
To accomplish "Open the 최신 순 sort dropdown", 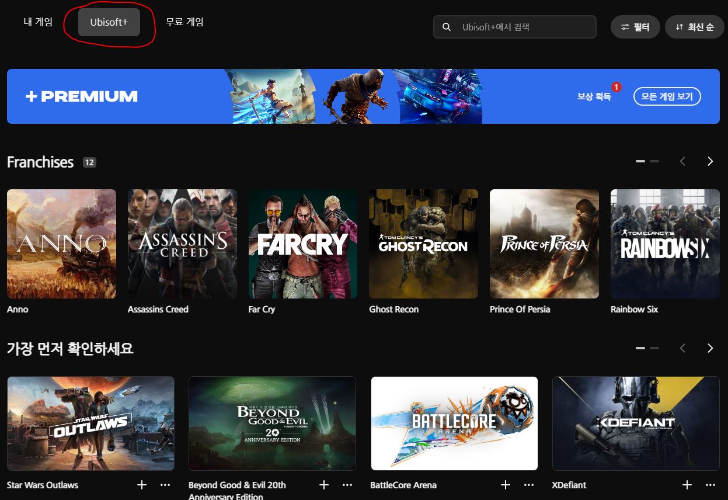I will (695, 27).
